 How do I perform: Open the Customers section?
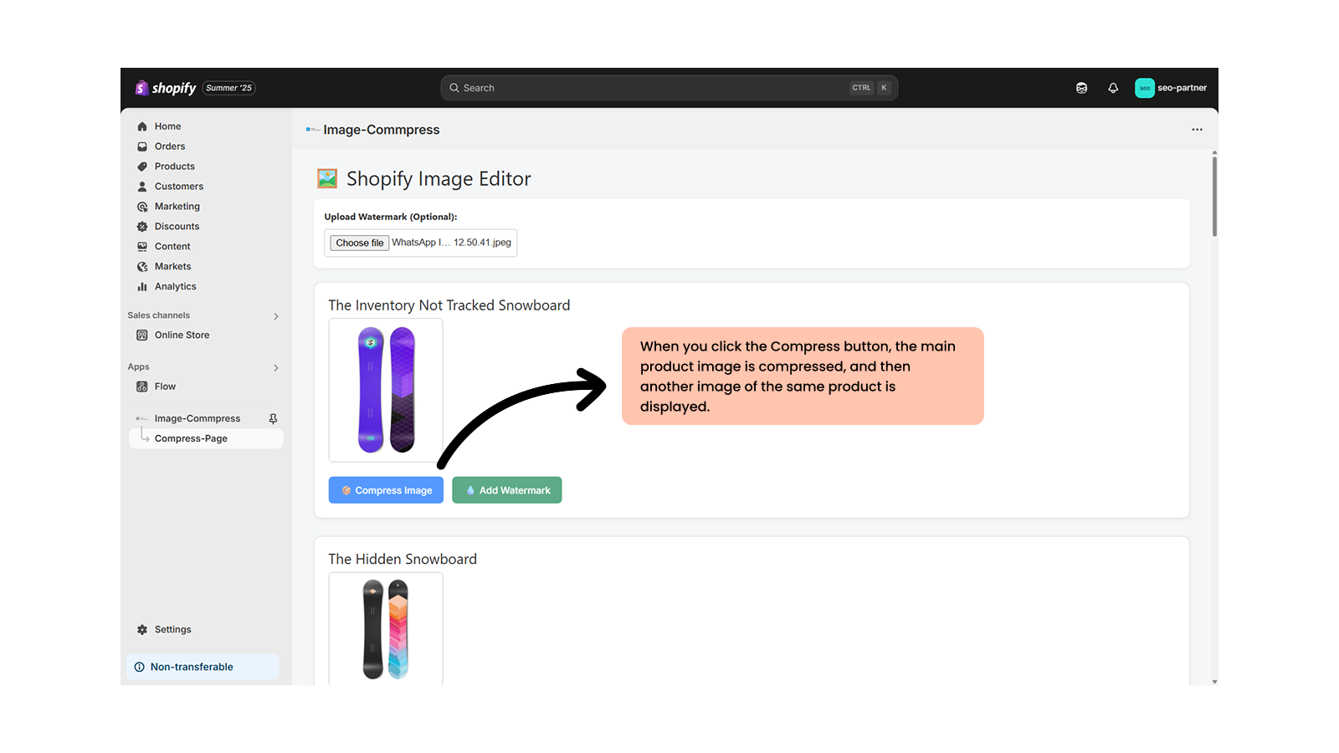pyautogui.click(x=179, y=186)
